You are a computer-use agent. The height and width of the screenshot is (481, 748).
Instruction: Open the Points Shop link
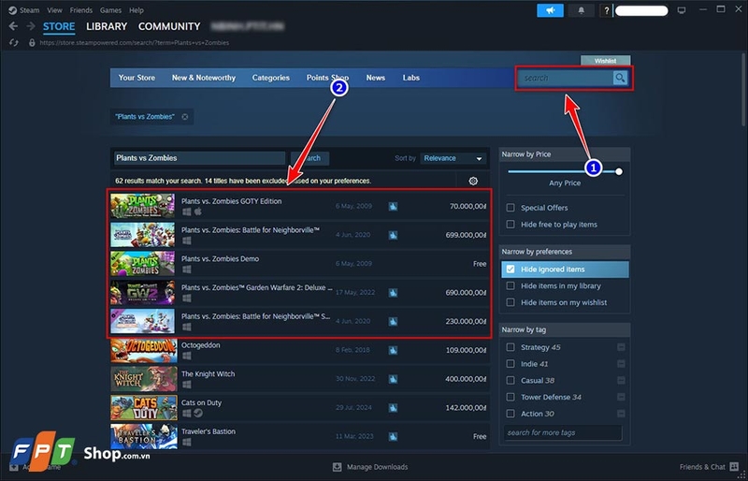tap(328, 78)
